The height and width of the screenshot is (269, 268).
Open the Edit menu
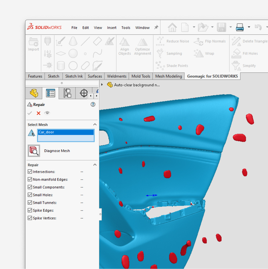(x=85, y=28)
